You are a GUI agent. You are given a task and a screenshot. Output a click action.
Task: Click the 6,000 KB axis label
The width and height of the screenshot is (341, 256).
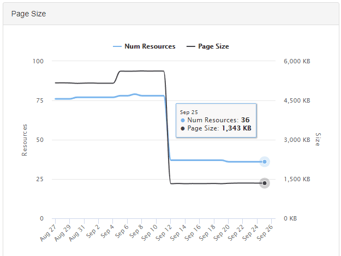pos(297,61)
